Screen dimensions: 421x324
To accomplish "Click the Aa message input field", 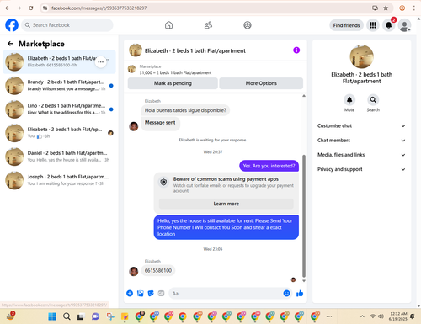I will [226, 294].
